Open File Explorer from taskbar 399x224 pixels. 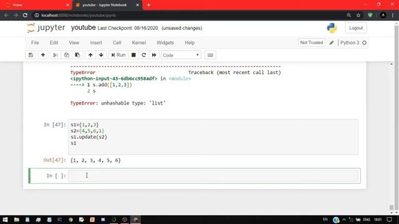pos(17,220)
